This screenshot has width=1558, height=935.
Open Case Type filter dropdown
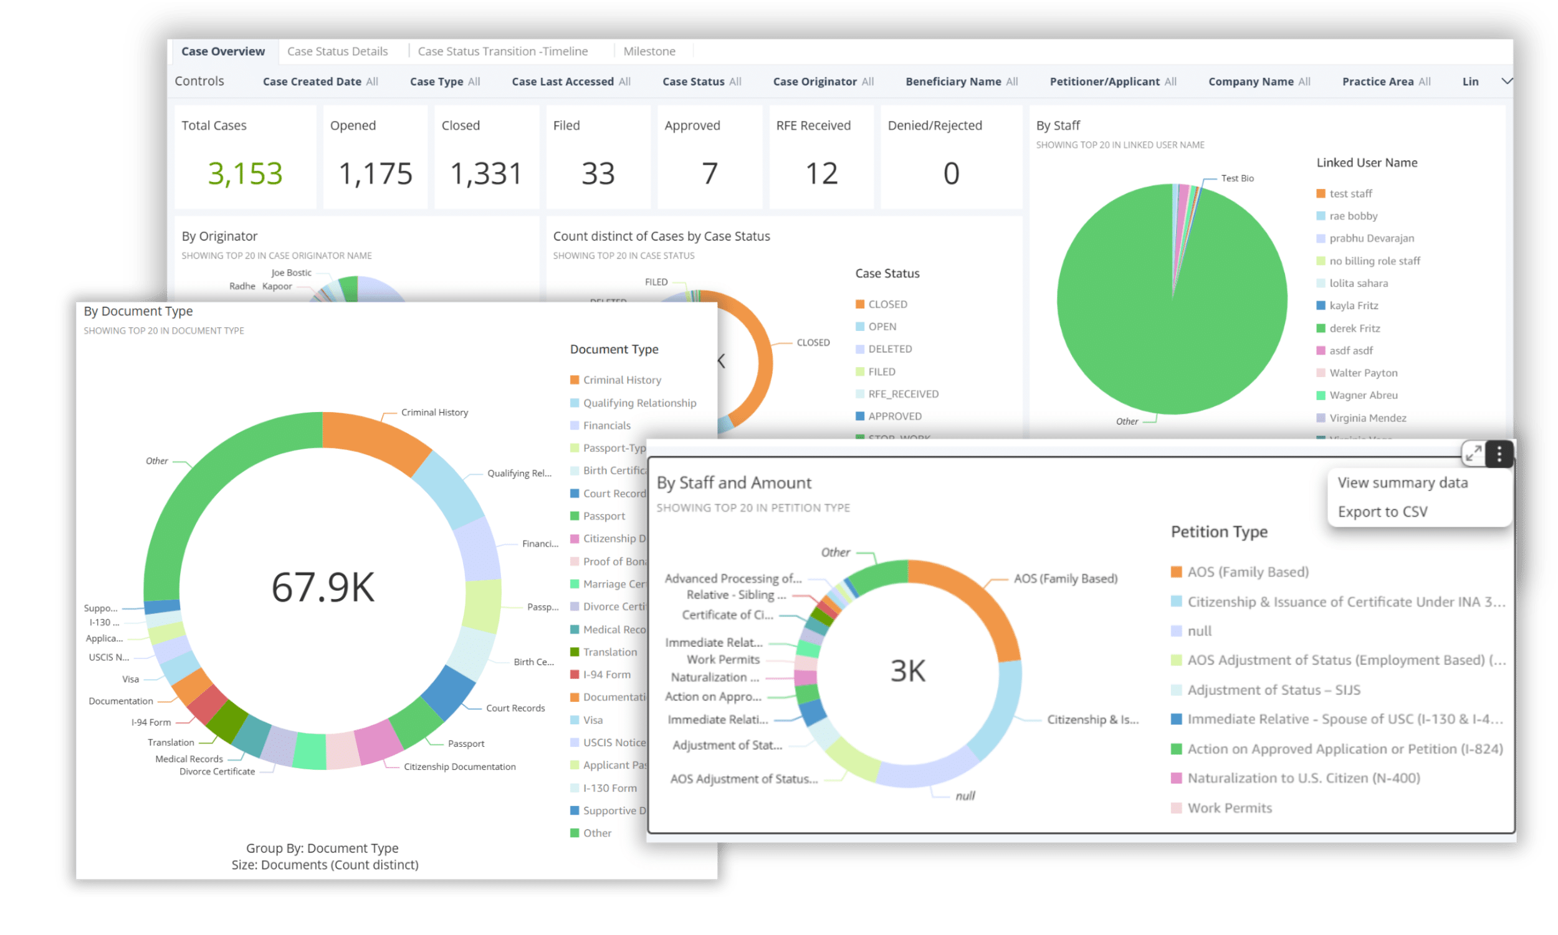(x=444, y=82)
